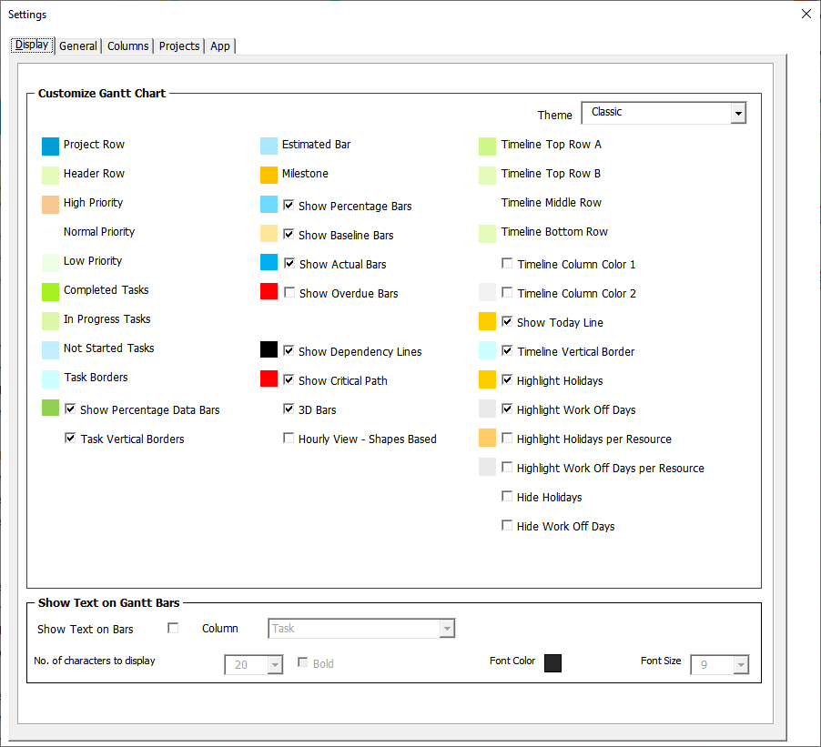Toggle Highlight Work Off Days checkbox

click(507, 409)
